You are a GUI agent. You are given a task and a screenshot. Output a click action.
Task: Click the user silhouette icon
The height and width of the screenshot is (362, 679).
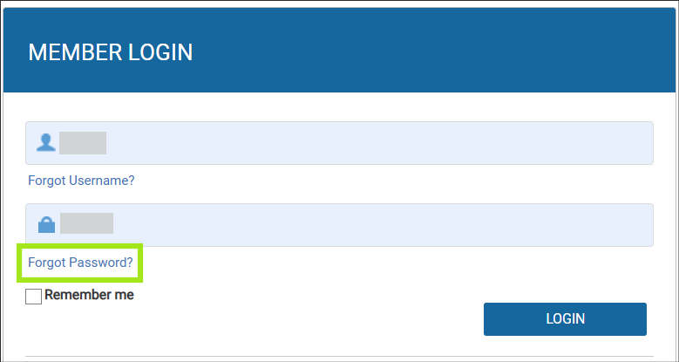point(46,143)
